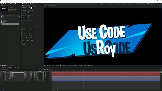Create new composition from Project panel icon

[x=4, y=66]
